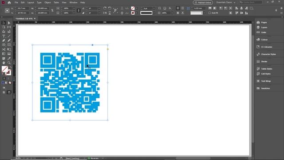This screenshot has width=284, height=160.
Task: Select the Eyedropper tool
Action: pyautogui.click(x=9, y=58)
